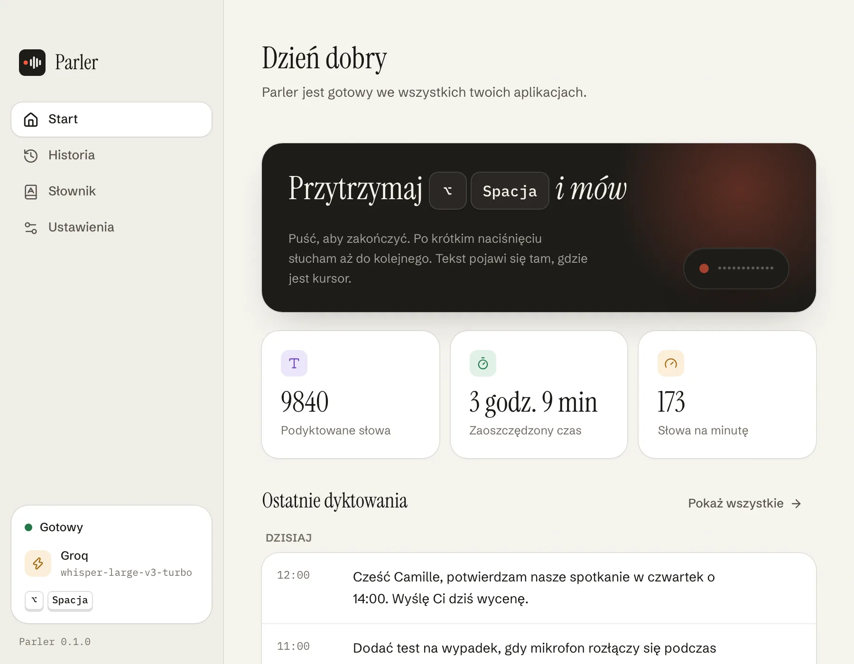Open the Start menu item
The width and height of the screenshot is (854, 664).
tap(111, 120)
